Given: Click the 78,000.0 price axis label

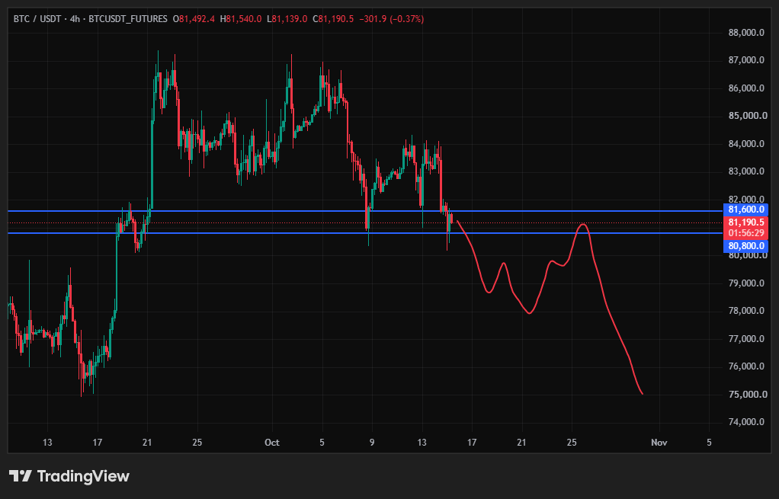Looking at the screenshot, I should (x=746, y=311).
